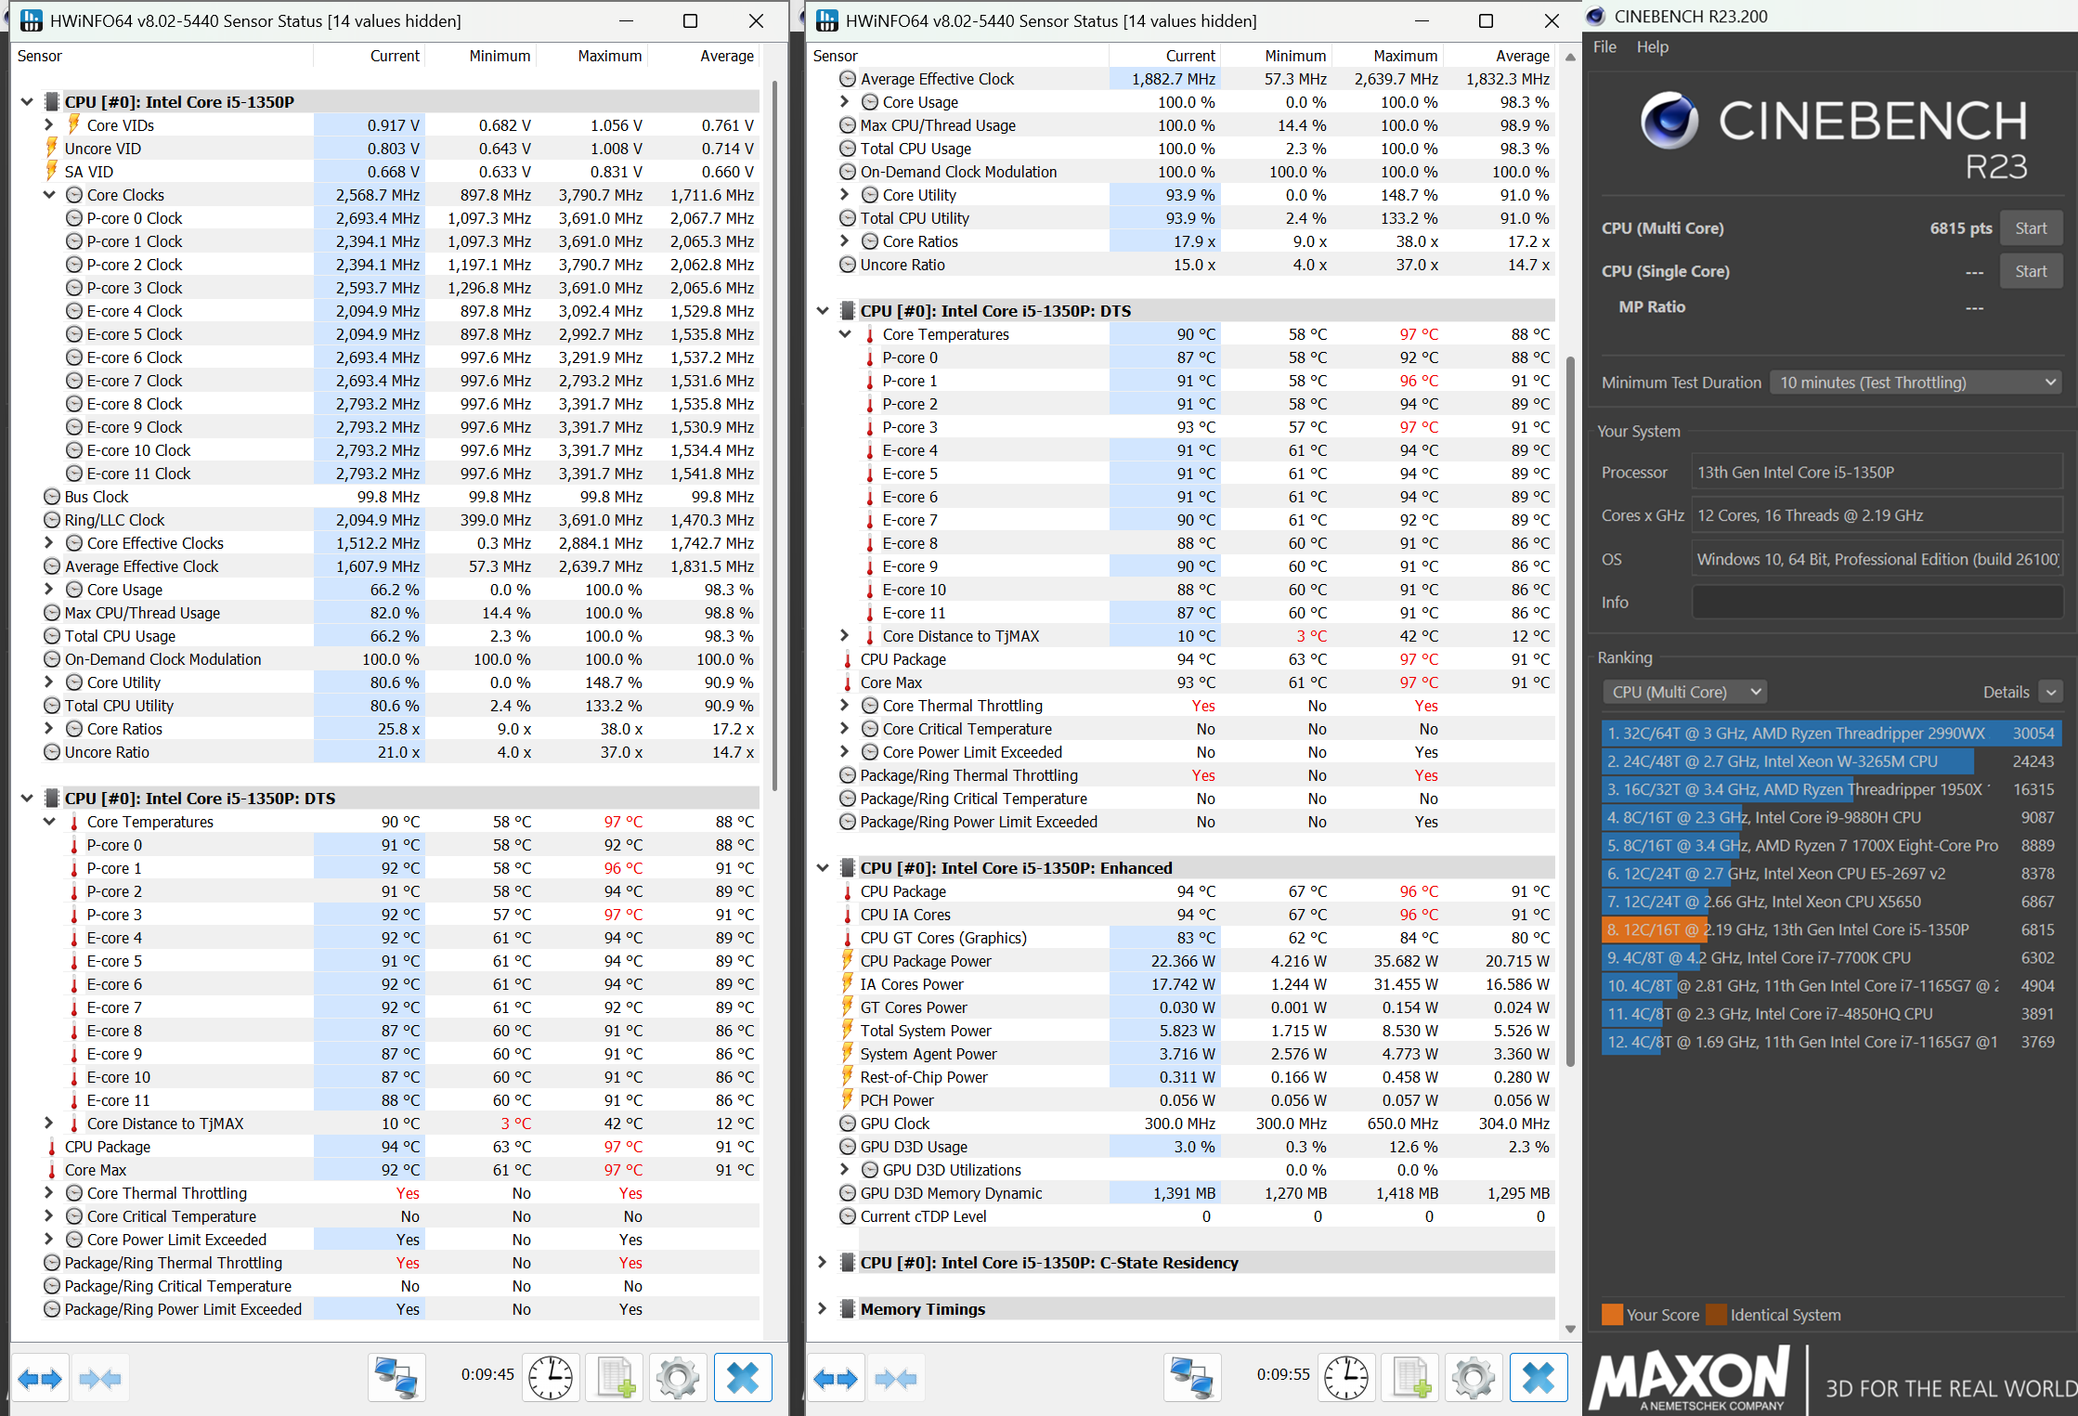This screenshot has height=1416, width=2078.
Task: Click expand-columns arrows in left HWiNFO window
Action: coord(40,1378)
